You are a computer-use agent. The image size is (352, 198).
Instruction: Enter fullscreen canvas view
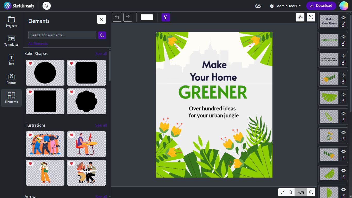coord(311,17)
